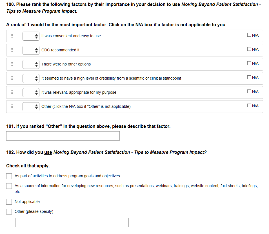Click drag handle for 'There were no other options'
Screen dimensions: 269x234
(12, 64)
